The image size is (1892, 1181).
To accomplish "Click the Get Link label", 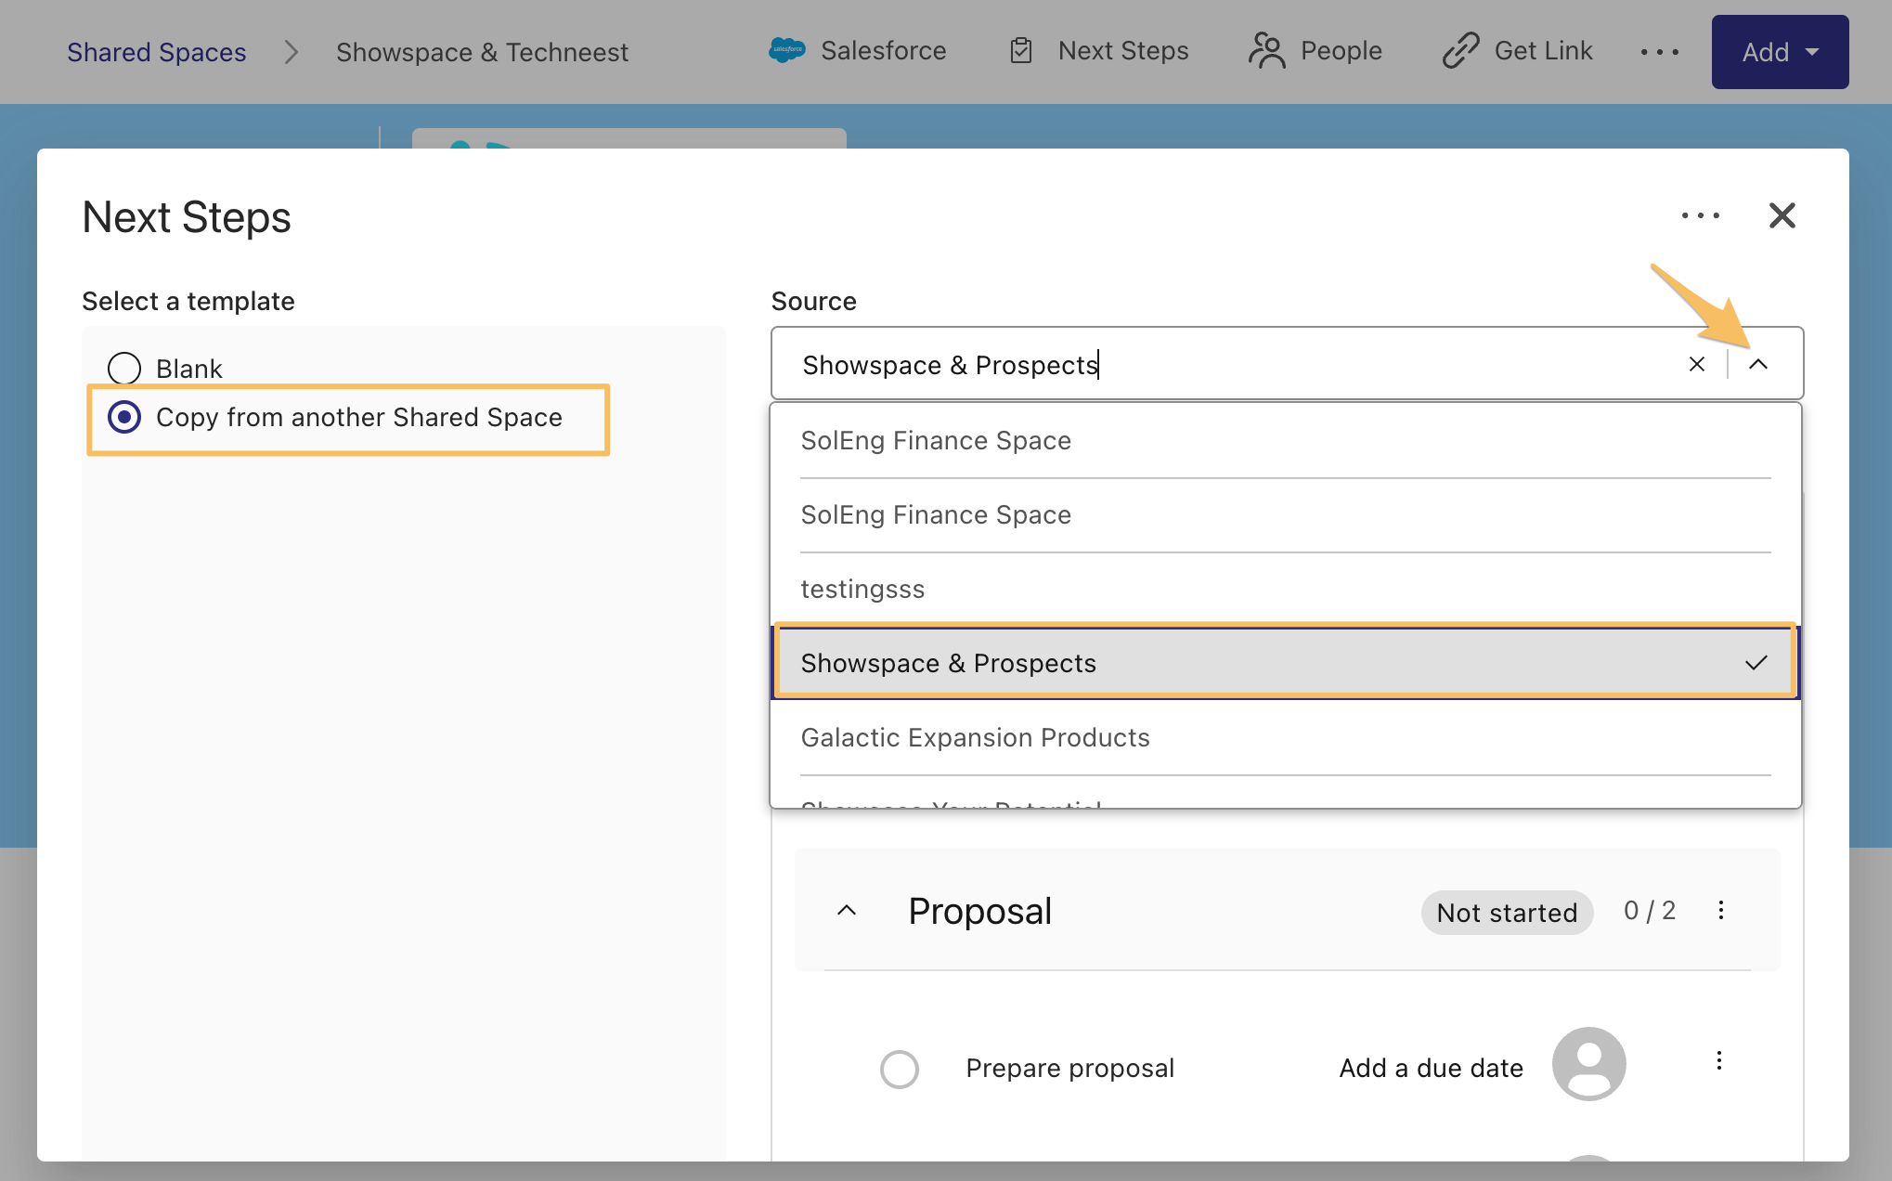I will (1543, 50).
